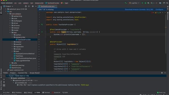Collapse the CHANGELOG node in TODO tree
The height and width of the screenshot is (95, 169).
[x=13, y=83]
